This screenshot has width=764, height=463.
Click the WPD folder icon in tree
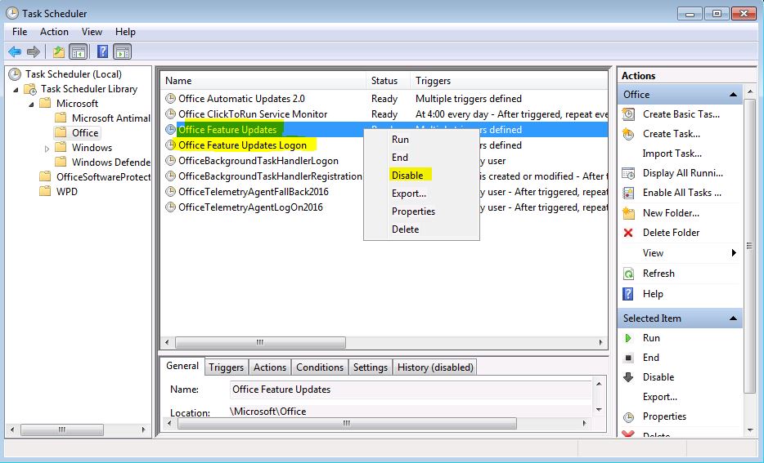[45, 191]
